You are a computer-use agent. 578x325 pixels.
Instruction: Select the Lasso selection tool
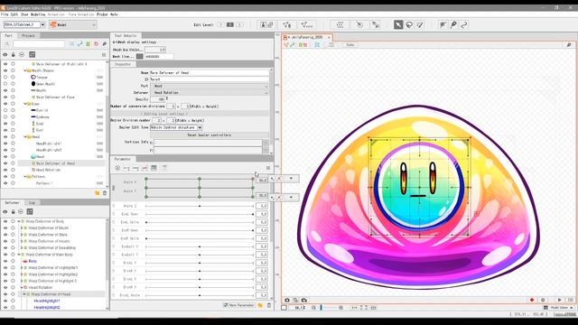[x=409, y=24]
